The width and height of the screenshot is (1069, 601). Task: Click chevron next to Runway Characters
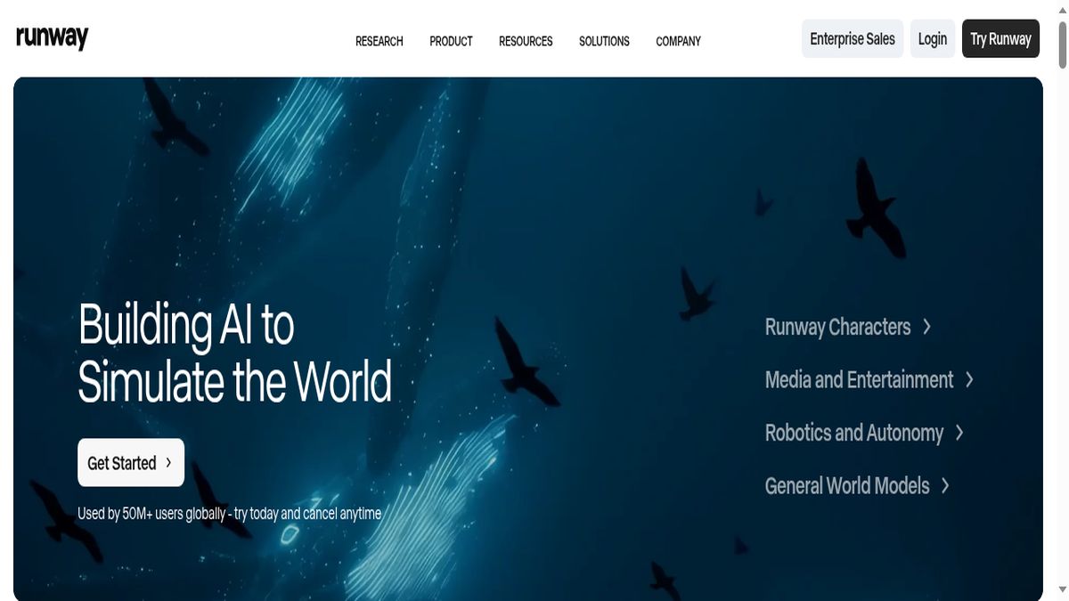coord(926,327)
